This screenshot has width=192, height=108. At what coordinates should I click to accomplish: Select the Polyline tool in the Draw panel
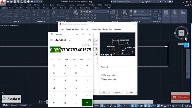9,14
